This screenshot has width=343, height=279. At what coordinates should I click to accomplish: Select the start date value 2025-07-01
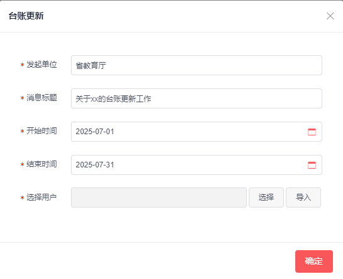point(95,132)
